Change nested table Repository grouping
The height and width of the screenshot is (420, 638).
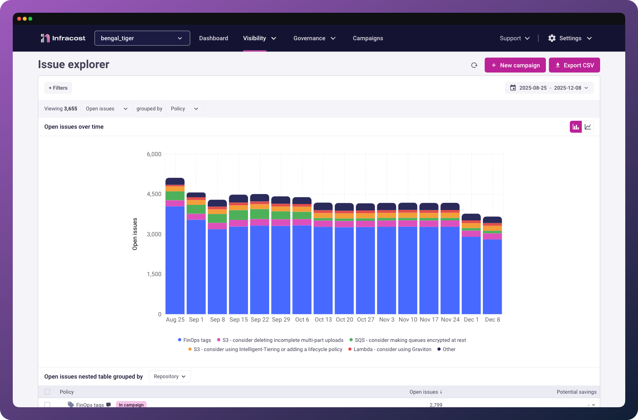pos(170,377)
